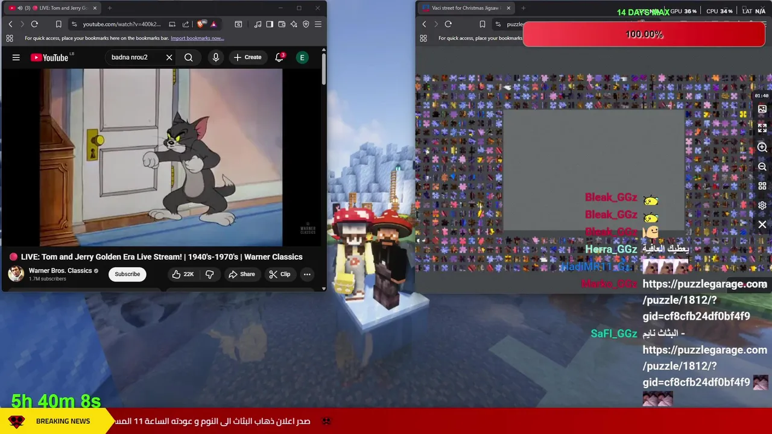Close the Vaci street Jigsaw tab
The image size is (772, 434).
(x=508, y=8)
